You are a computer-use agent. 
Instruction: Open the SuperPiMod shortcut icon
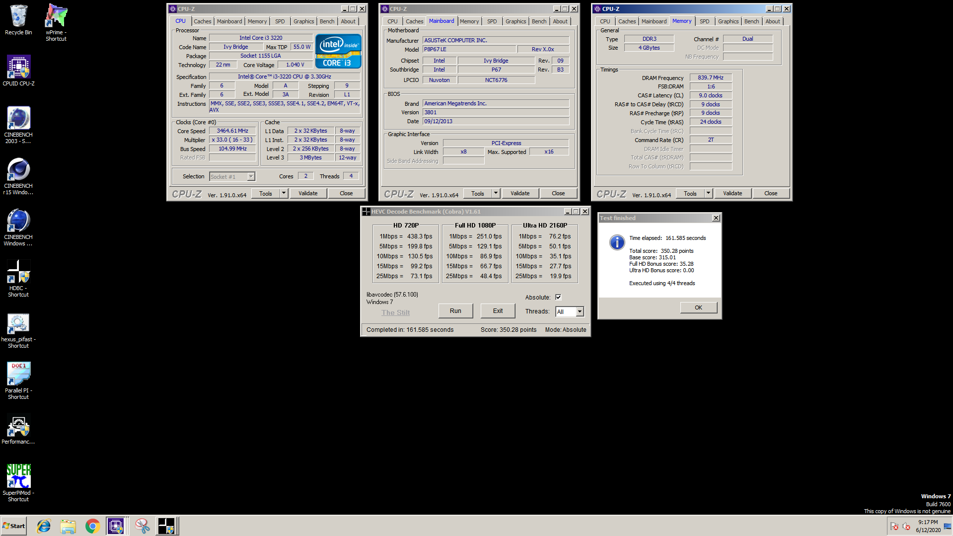pyautogui.click(x=18, y=483)
